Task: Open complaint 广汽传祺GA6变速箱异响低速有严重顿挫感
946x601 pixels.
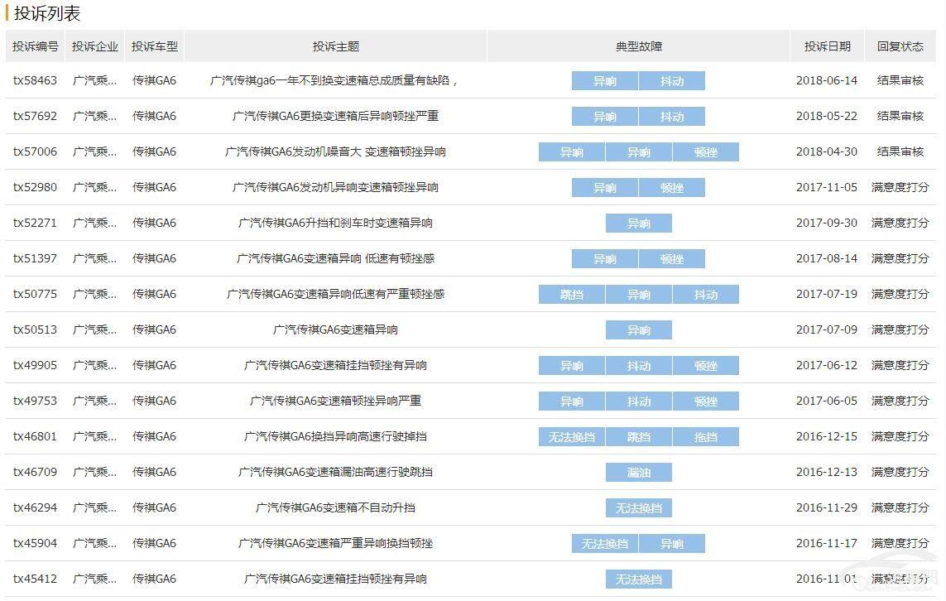Action: (x=335, y=294)
